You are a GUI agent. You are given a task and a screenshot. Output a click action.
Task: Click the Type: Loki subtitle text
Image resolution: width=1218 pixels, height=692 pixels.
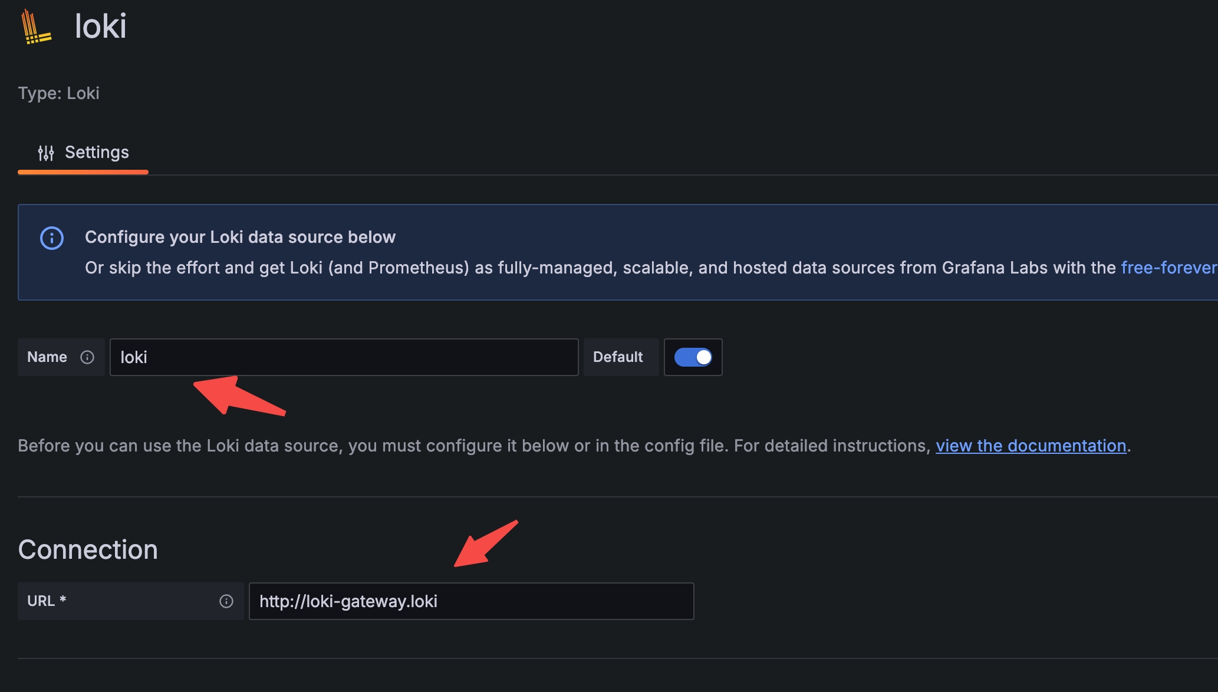(x=58, y=93)
